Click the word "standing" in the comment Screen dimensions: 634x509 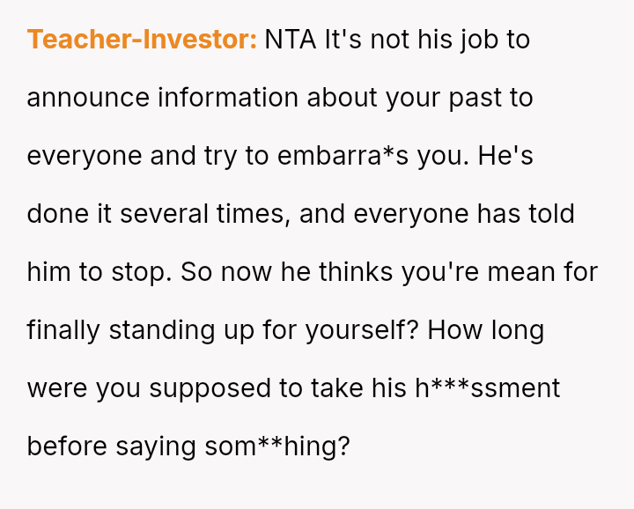[160, 330]
